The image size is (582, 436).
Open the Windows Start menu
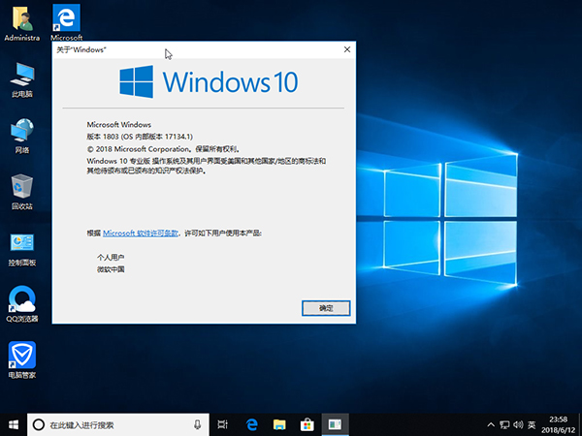click(14, 424)
